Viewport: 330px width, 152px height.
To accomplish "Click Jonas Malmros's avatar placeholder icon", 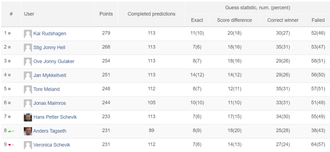I will (28, 103).
